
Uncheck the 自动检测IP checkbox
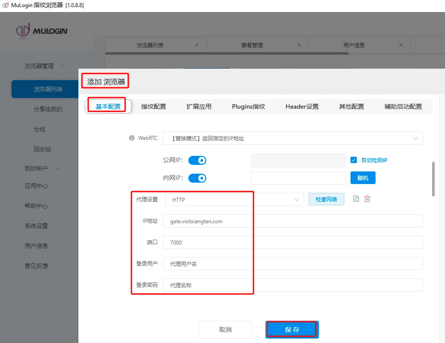[x=354, y=160]
